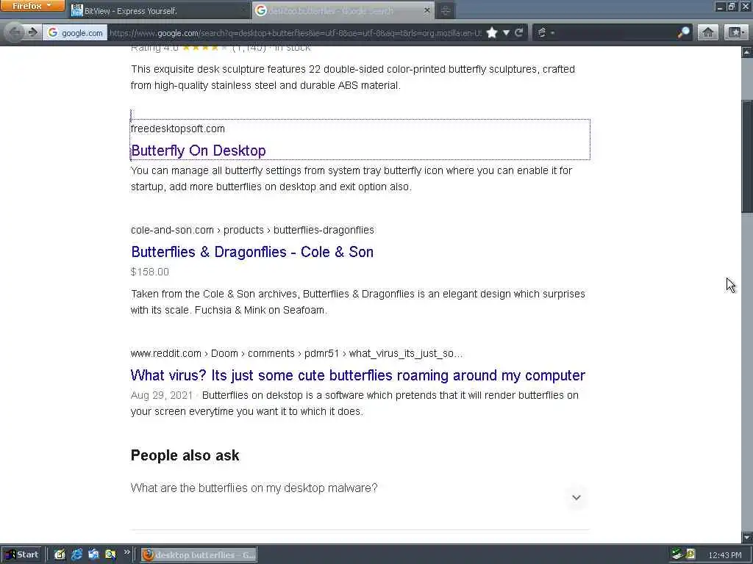Select the desktop butterflies Google Search tab

[x=342, y=10]
